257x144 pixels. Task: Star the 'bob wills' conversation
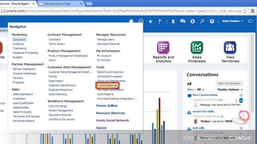[x=241, y=128]
